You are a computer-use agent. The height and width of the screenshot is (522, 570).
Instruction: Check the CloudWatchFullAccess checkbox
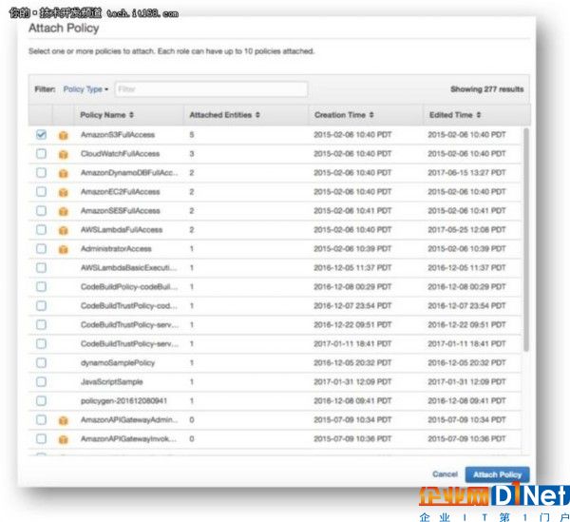click(42, 153)
